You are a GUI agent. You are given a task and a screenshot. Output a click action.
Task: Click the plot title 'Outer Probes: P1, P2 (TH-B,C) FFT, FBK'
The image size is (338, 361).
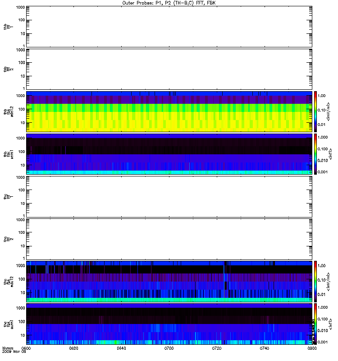pos(169,3)
